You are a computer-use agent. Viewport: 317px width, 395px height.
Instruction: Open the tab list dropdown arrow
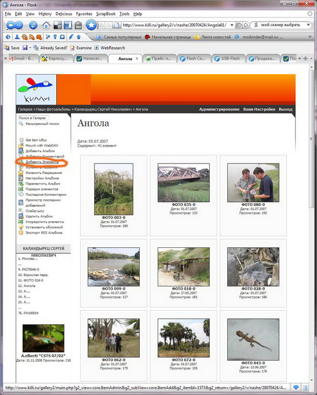(x=311, y=59)
